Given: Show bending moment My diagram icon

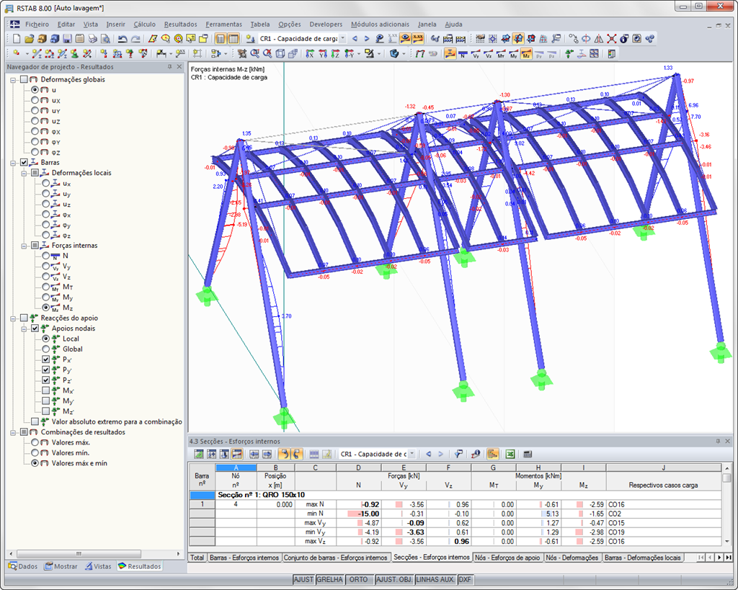Looking at the screenshot, I should click(513, 53).
